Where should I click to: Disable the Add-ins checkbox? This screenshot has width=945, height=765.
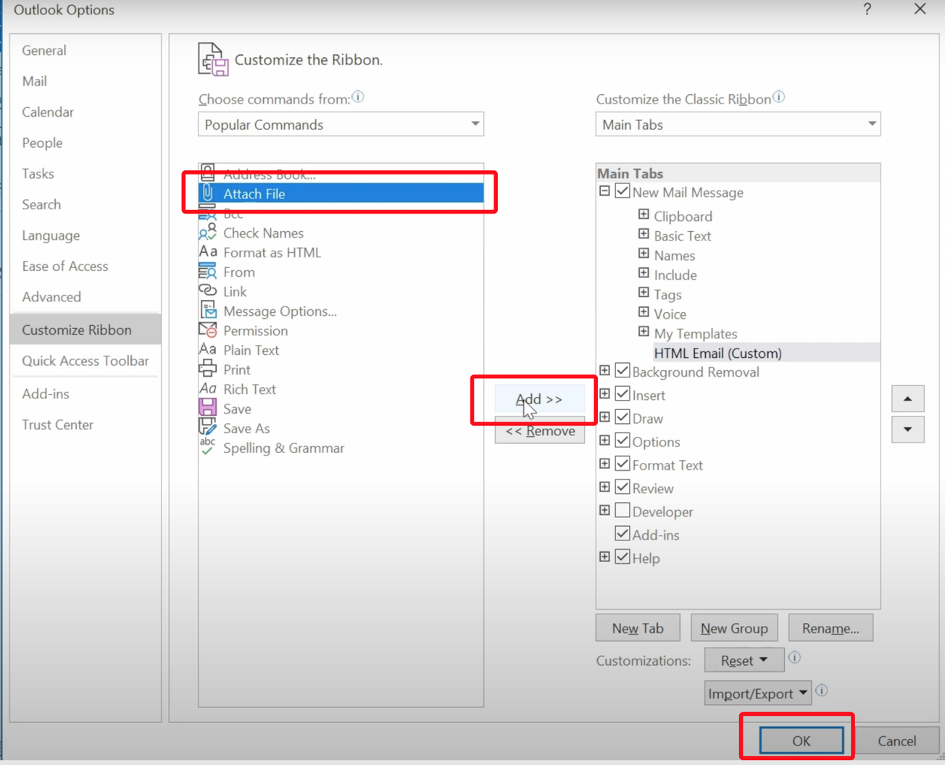(623, 533)
